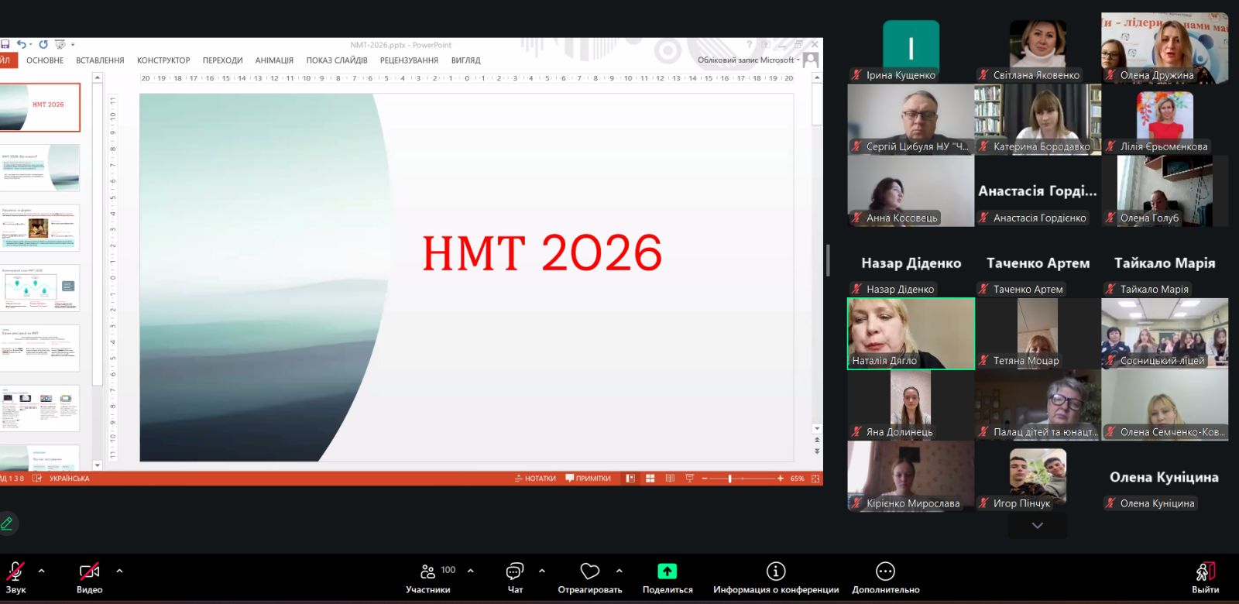Click the Отреагировать heart reaction icon

coord(590,571)
